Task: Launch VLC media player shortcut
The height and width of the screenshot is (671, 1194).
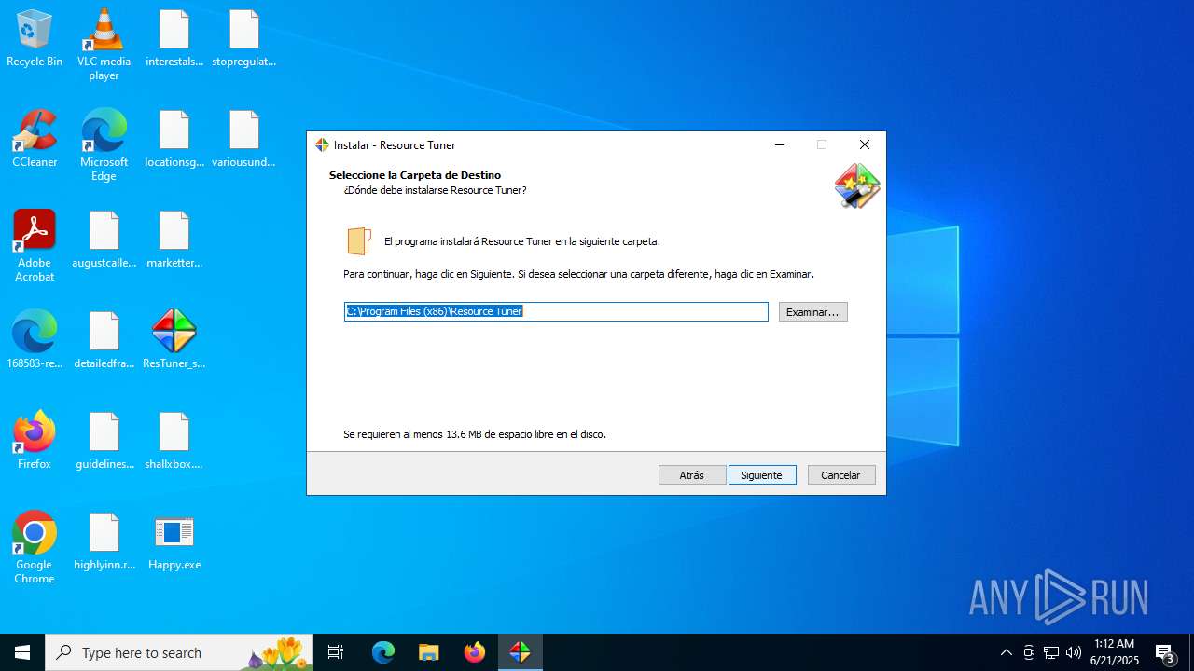Action: coord(104,45)
